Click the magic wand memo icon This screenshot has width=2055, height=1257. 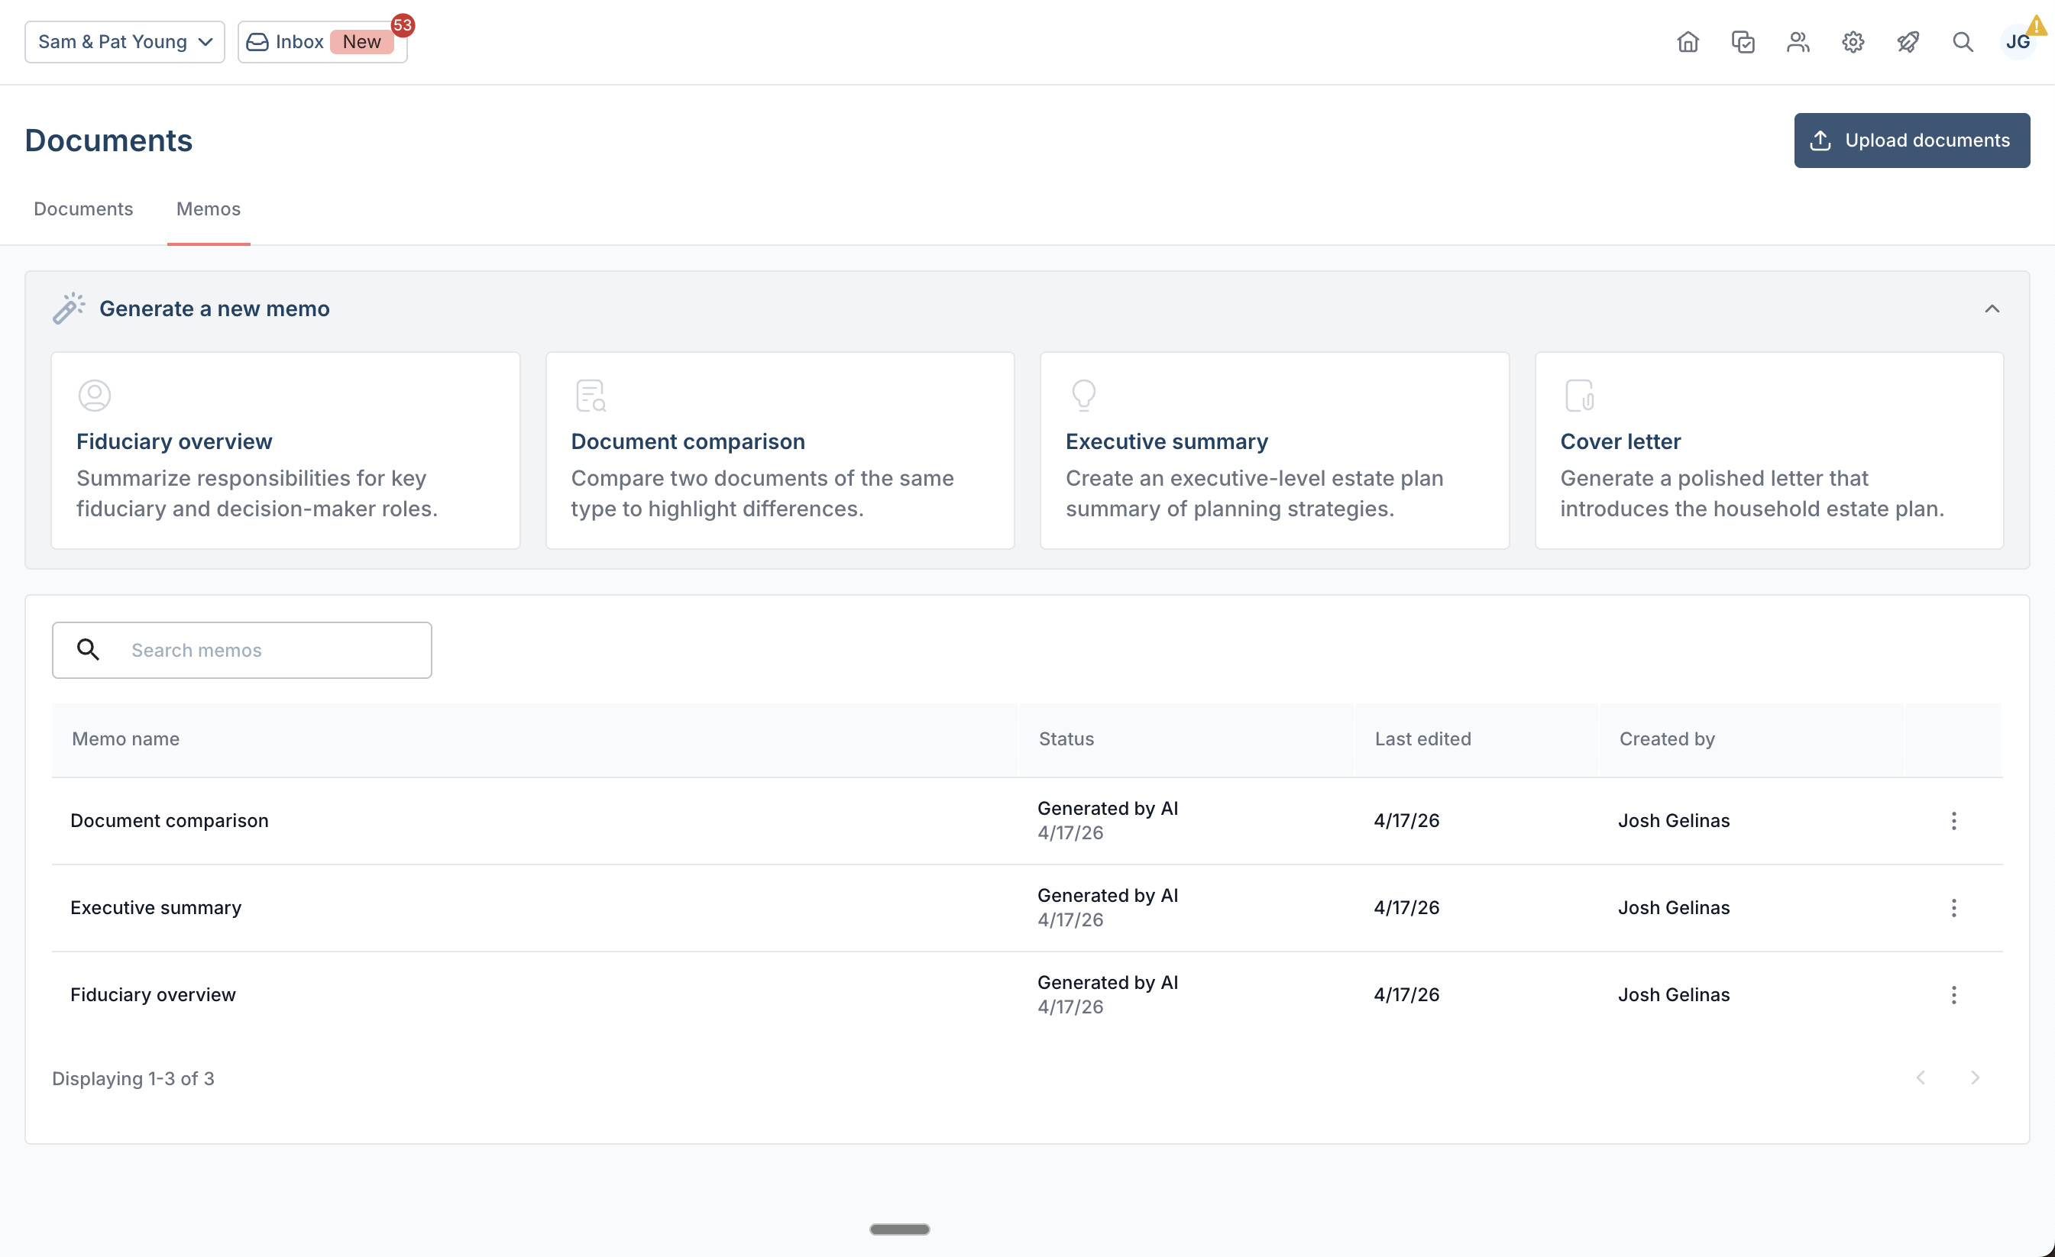click(x=69, y=309)
